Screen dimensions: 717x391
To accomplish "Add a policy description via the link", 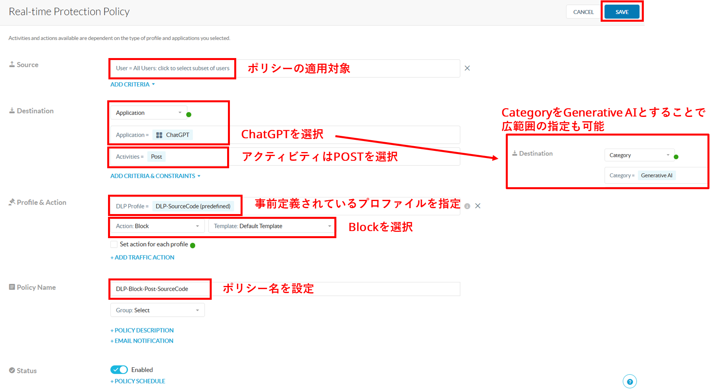I will pos(142,330).
